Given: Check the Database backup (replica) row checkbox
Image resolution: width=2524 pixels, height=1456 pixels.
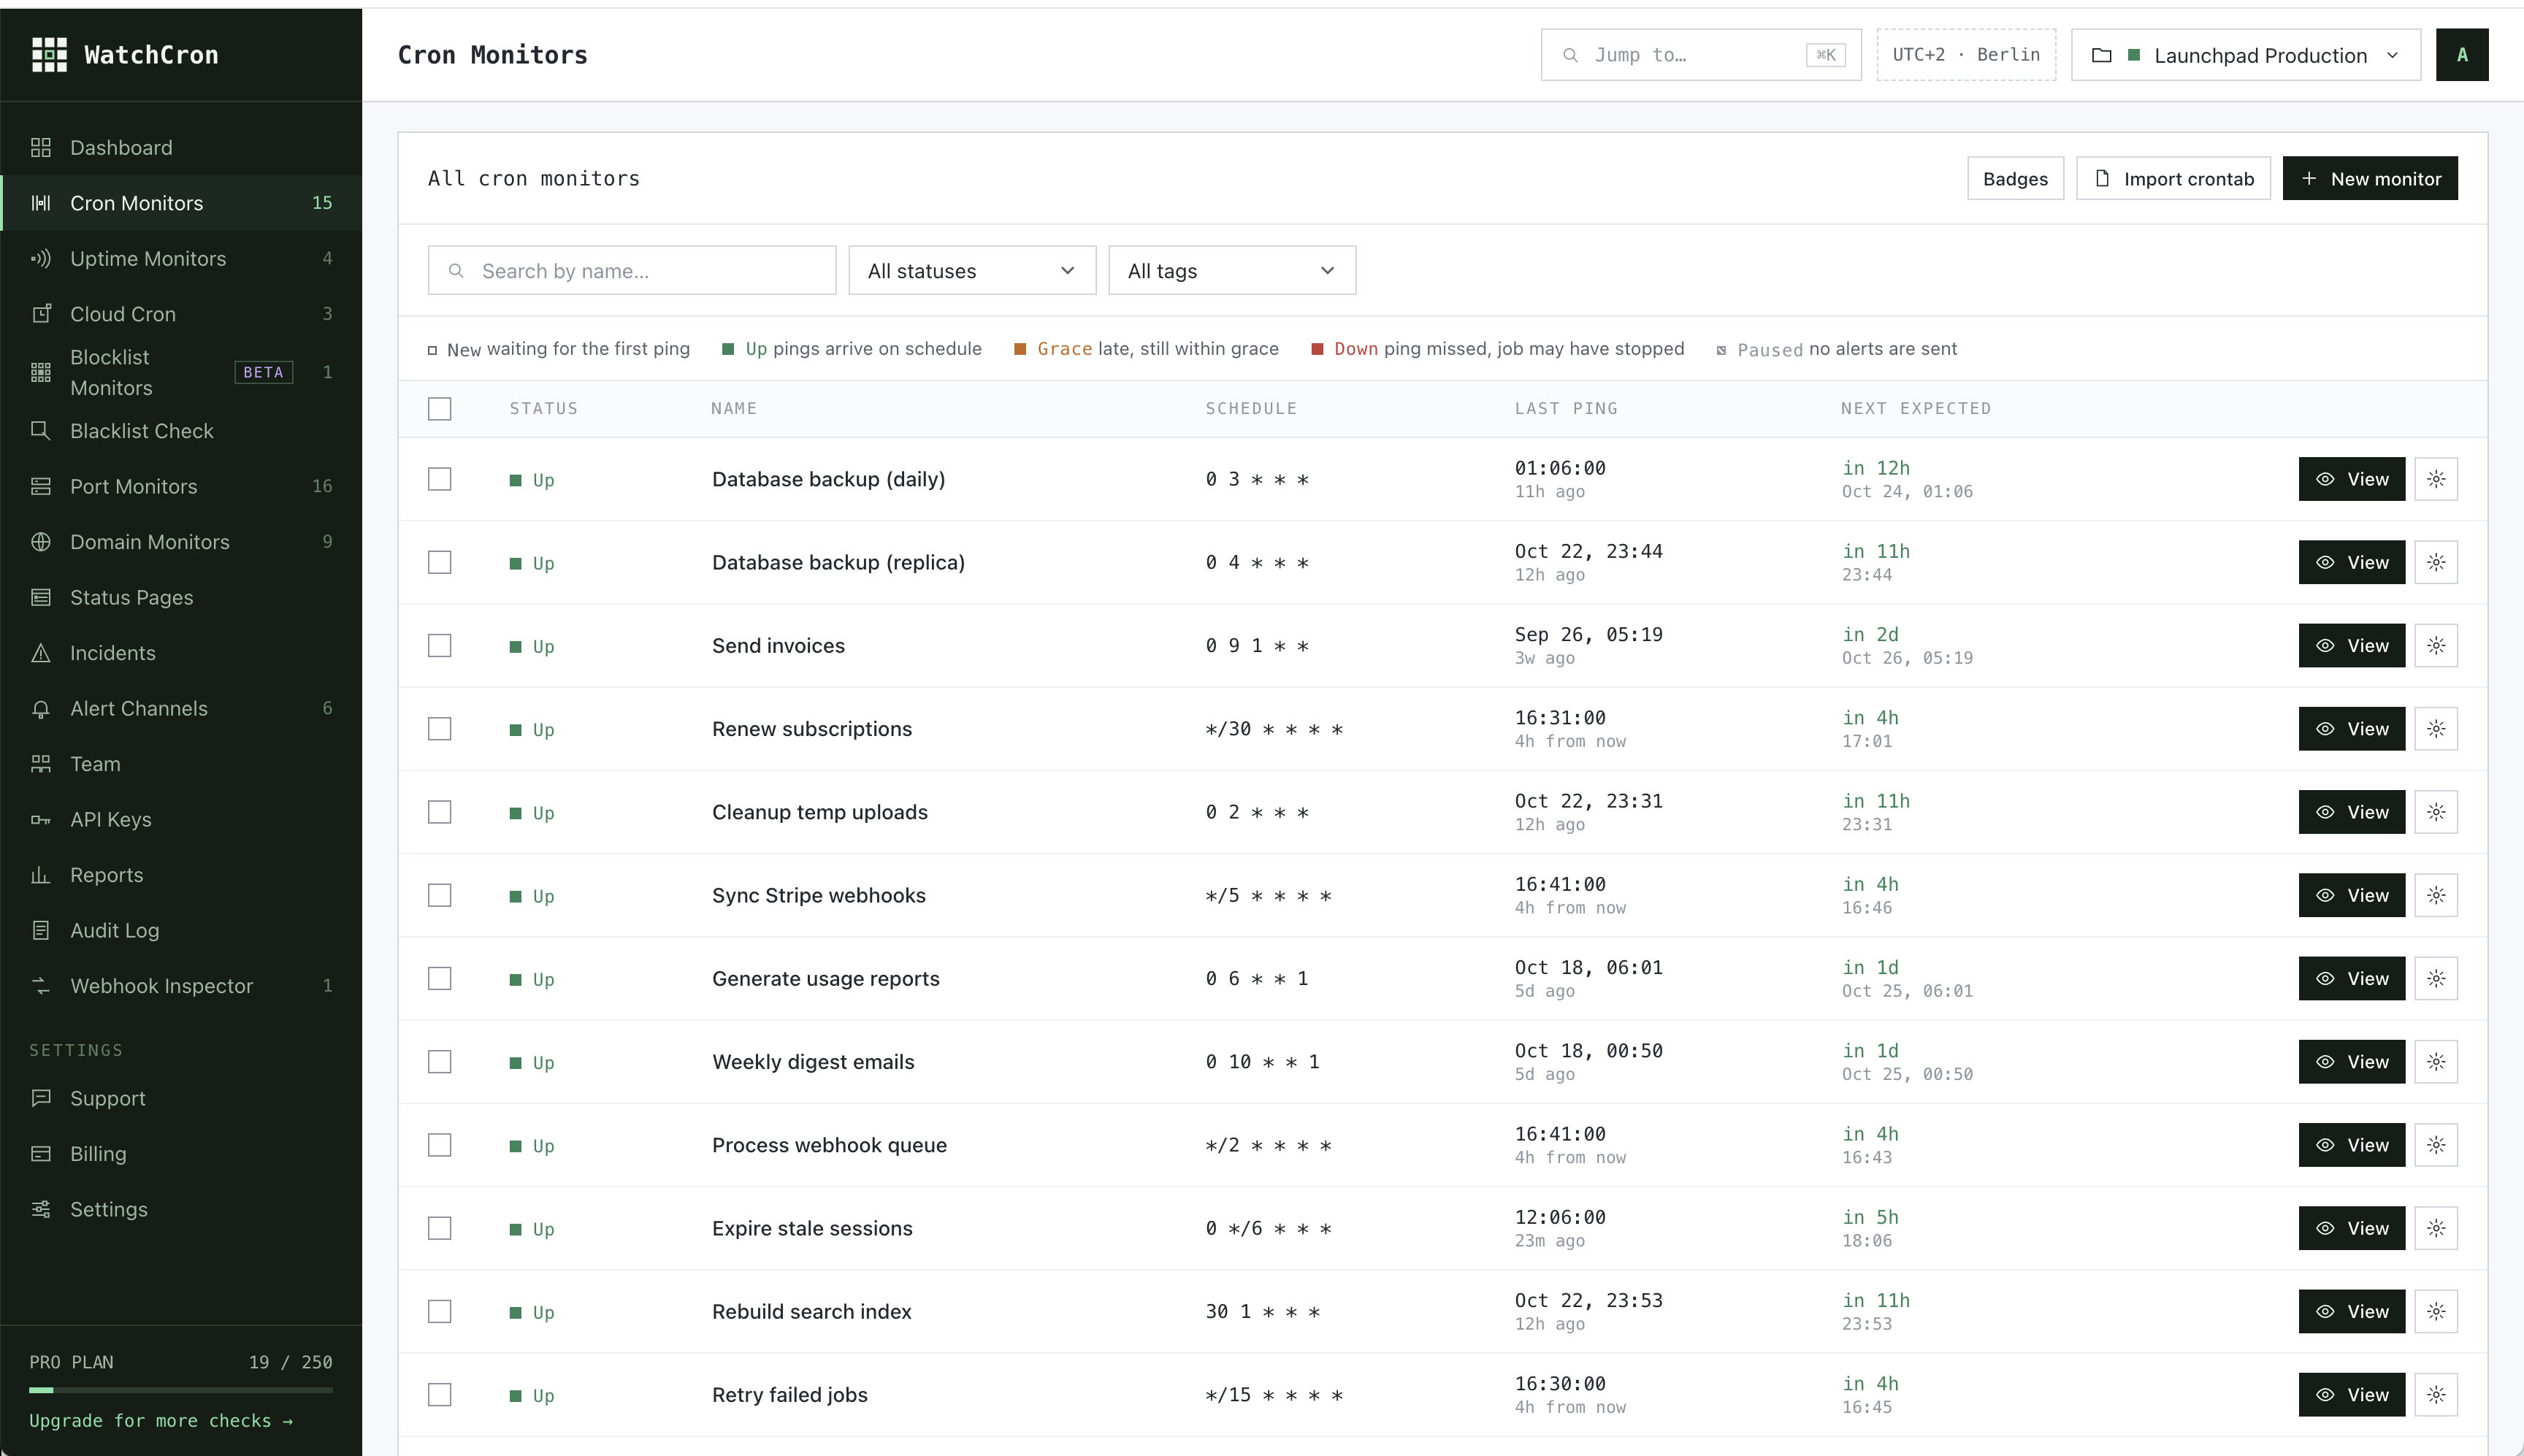Looking at the screenshot, I should 439,562.
